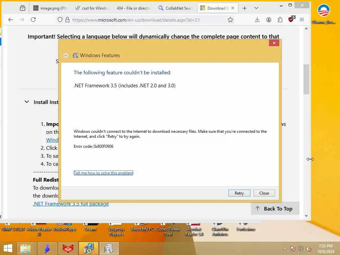Open File Explorer from taskbar
The width and height of the screenshot is (340, 255).
click(25, 248)
